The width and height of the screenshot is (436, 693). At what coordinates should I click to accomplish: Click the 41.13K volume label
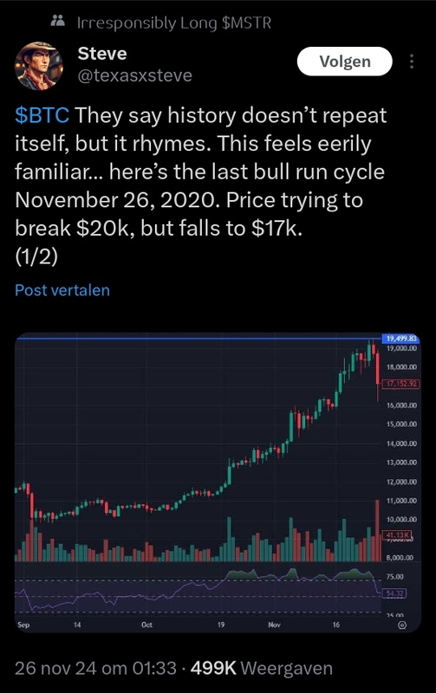click(x=398, y=534)
